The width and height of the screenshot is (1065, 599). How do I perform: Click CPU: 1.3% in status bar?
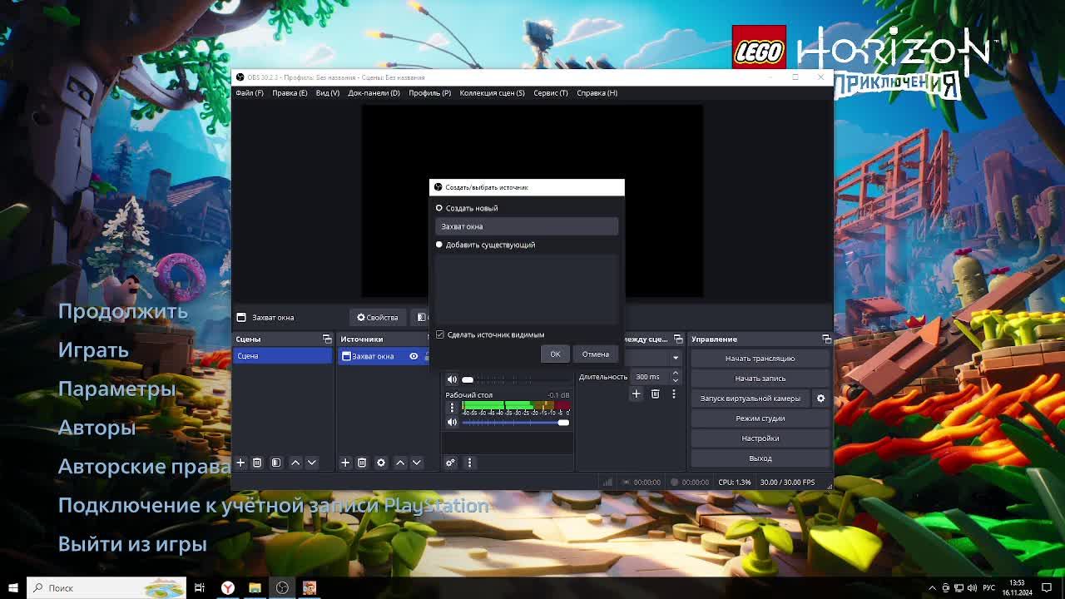pyautogui.click(x=735, y=483)
